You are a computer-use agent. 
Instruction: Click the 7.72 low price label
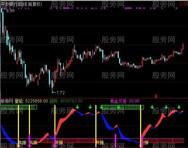tap(61, 92)
